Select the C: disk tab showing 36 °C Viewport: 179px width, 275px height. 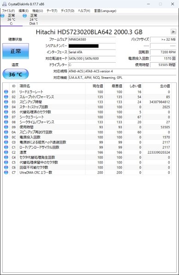tap(11, 19)
